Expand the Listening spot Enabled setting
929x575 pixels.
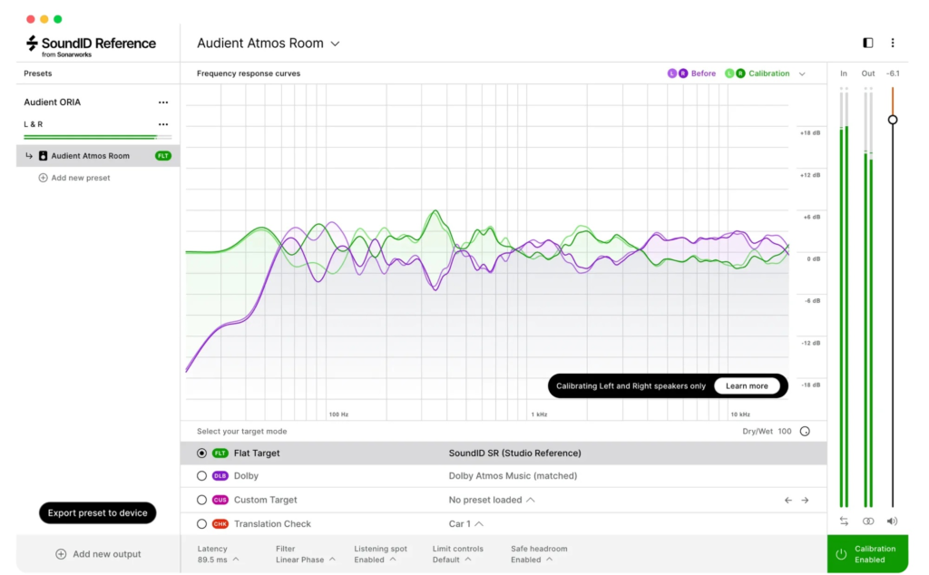point(380,554)
